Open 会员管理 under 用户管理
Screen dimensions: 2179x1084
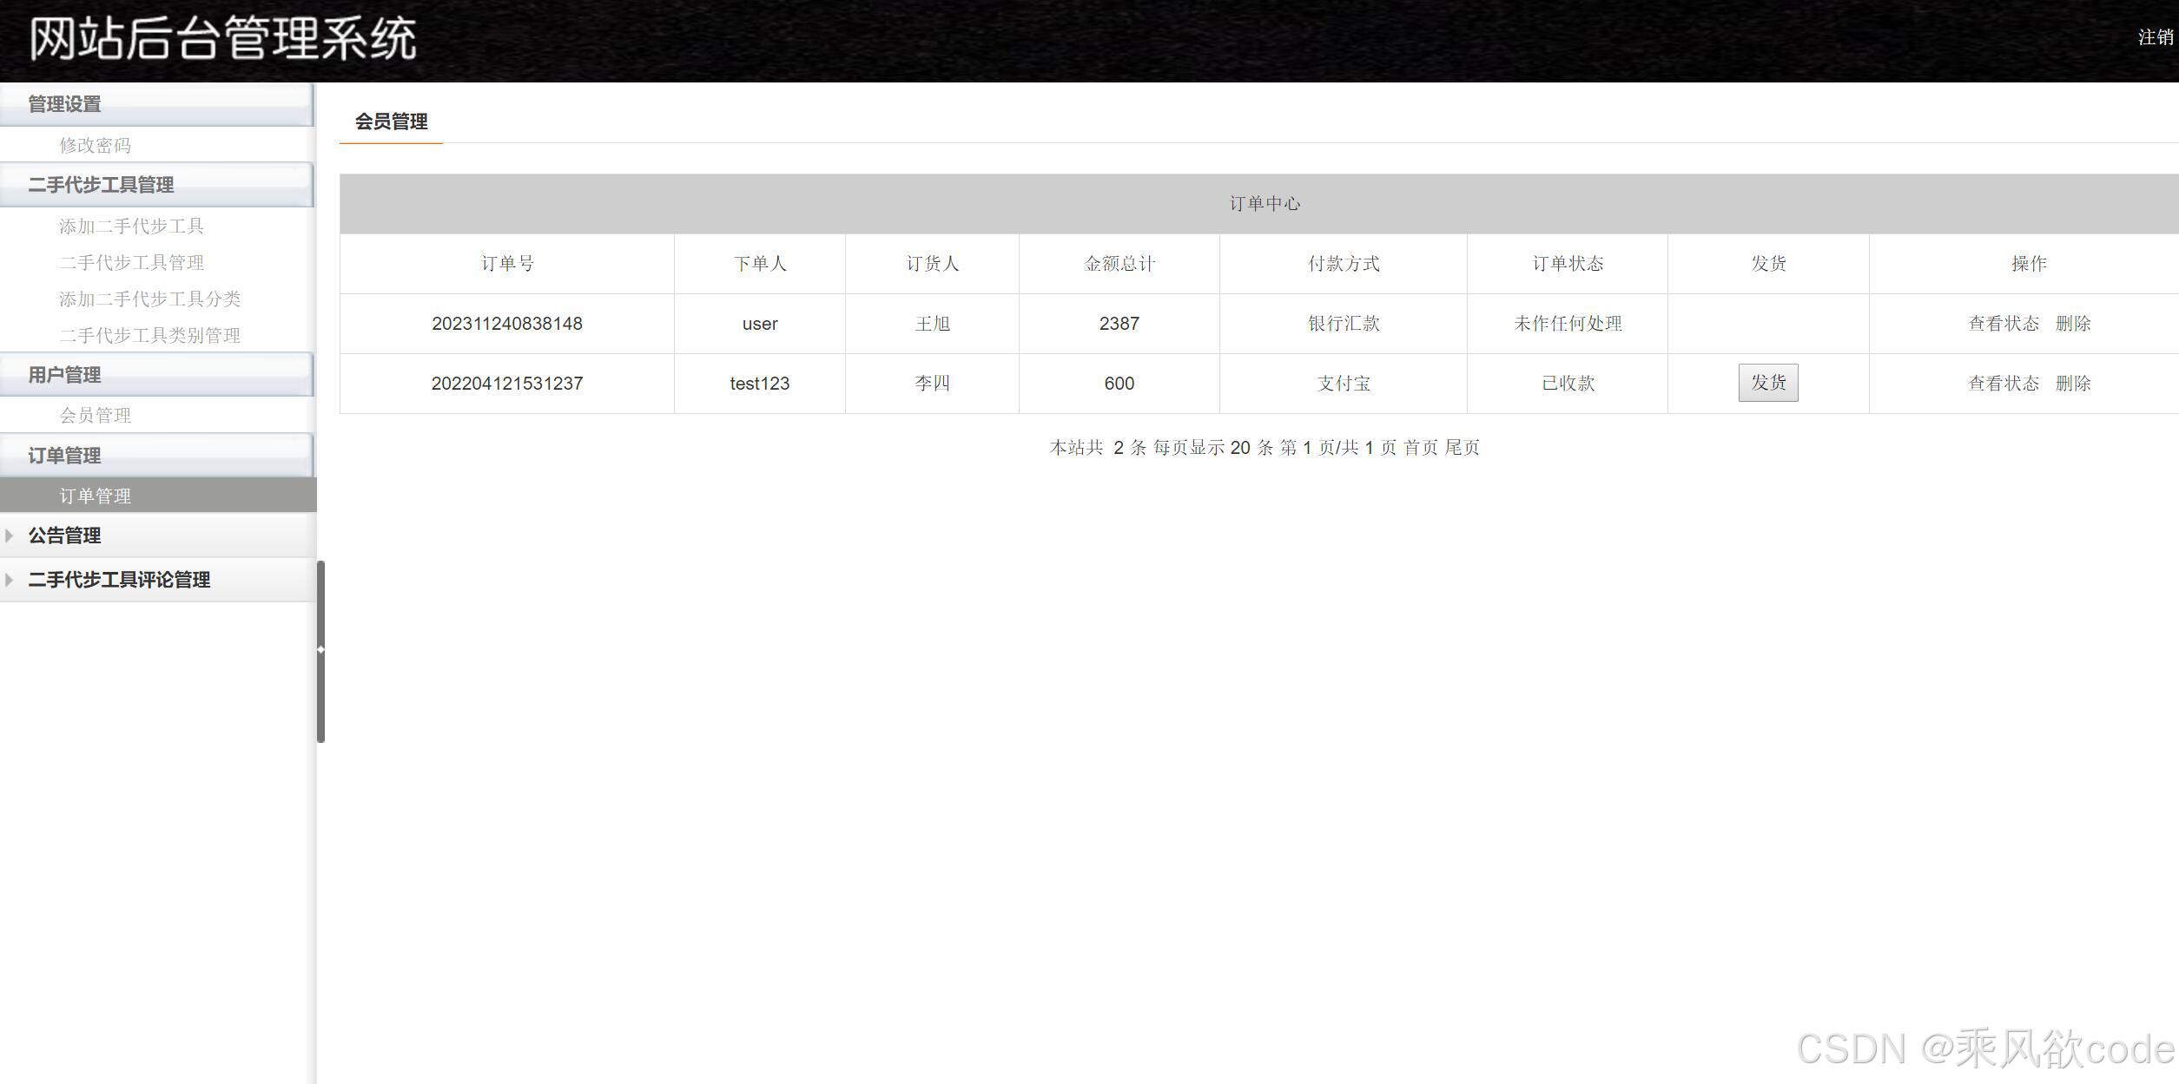[x=95, y=416]
